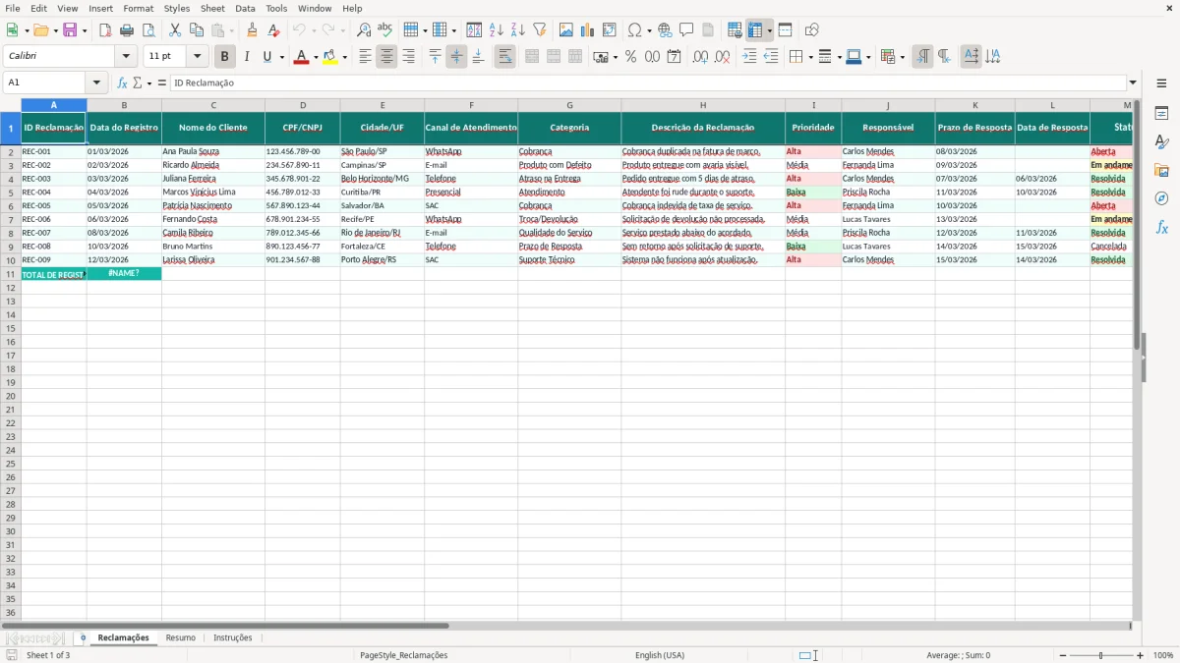The image size is (1180, 663).
Task: Expand the formula bar
Action: pos(1133,83)
